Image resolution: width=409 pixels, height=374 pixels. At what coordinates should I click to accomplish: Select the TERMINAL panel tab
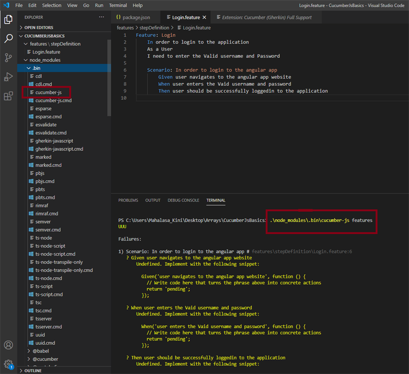216,200
